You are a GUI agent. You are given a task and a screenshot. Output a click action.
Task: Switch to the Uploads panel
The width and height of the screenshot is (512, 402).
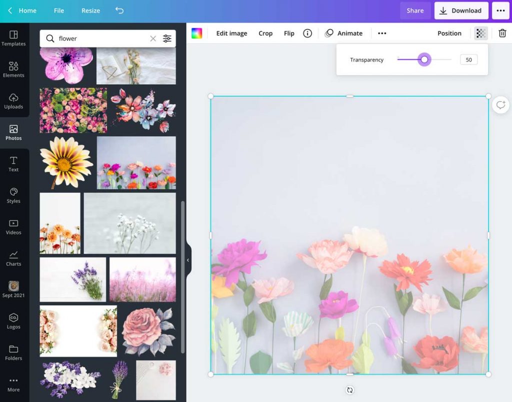pos(13,101)
